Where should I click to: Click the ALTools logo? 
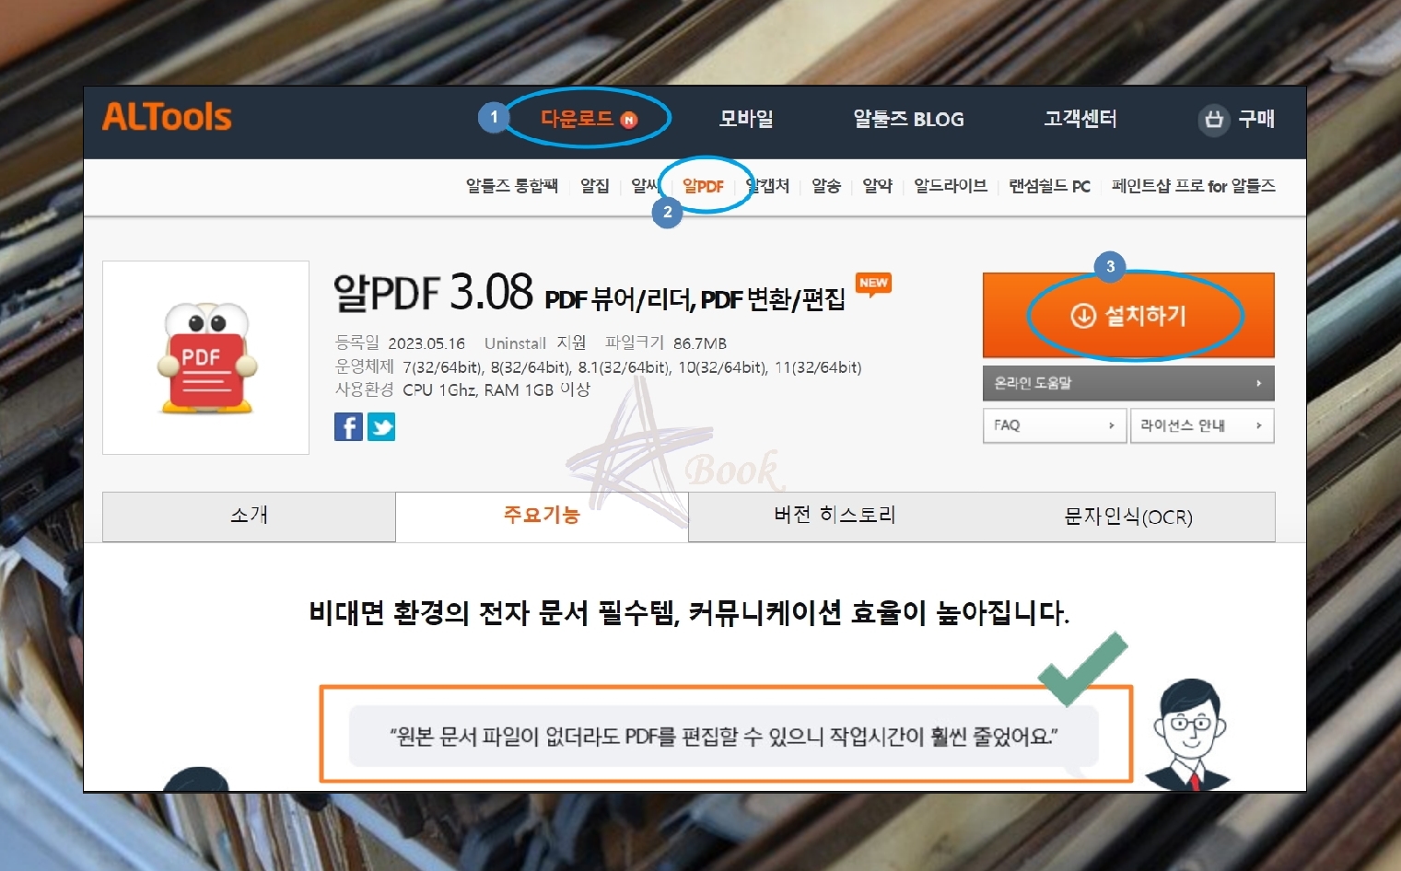click(167, 117)
